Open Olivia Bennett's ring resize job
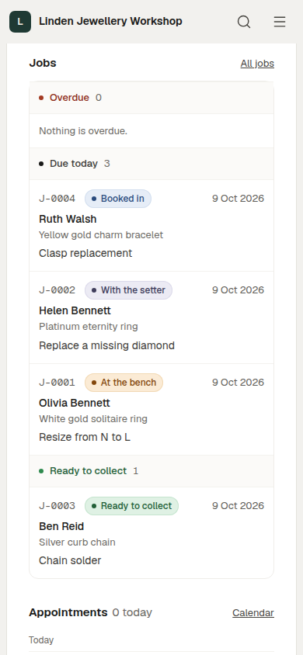 pyautogui.click(x=151, y=410)
